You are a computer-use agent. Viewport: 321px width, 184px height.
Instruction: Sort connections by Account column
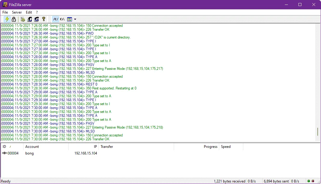click(46, 147)
